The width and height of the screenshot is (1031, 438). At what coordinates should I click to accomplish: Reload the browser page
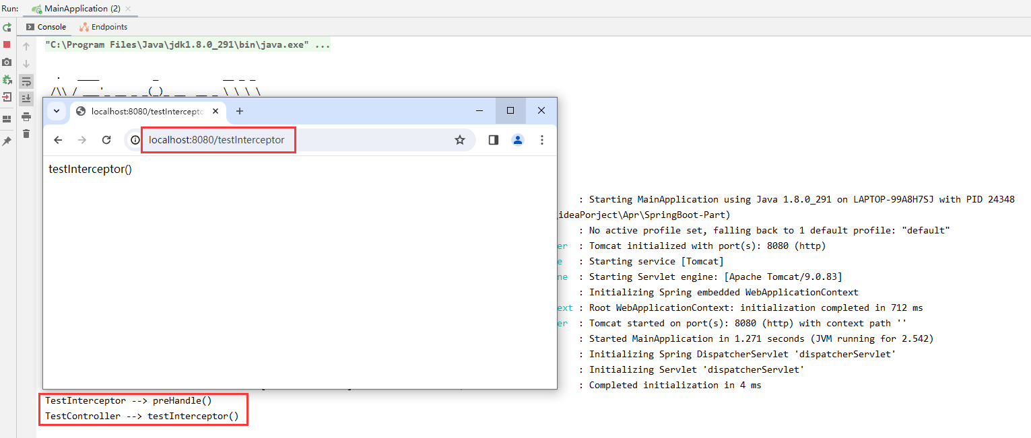(x=106, y=140)
